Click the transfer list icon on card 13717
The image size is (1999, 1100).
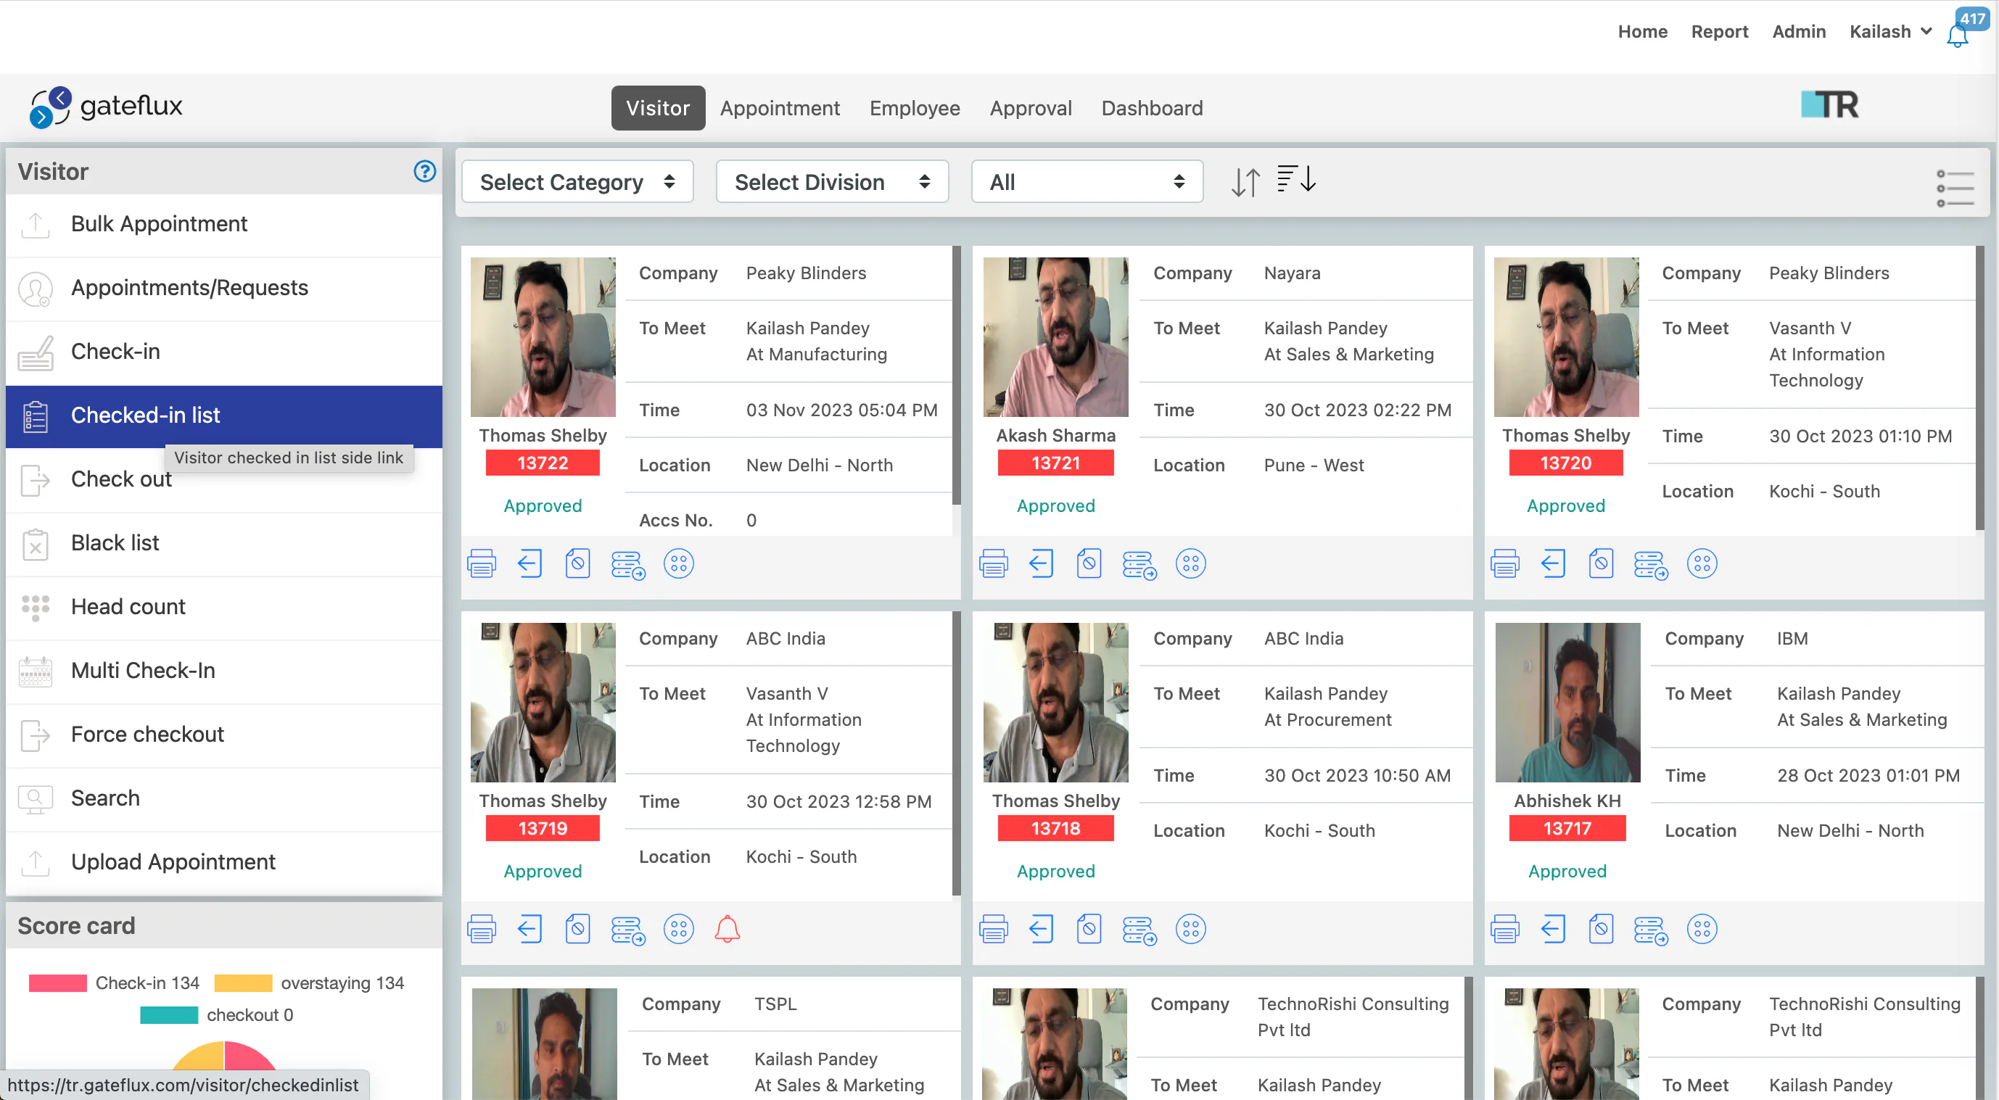click(x=1651, y=930)
